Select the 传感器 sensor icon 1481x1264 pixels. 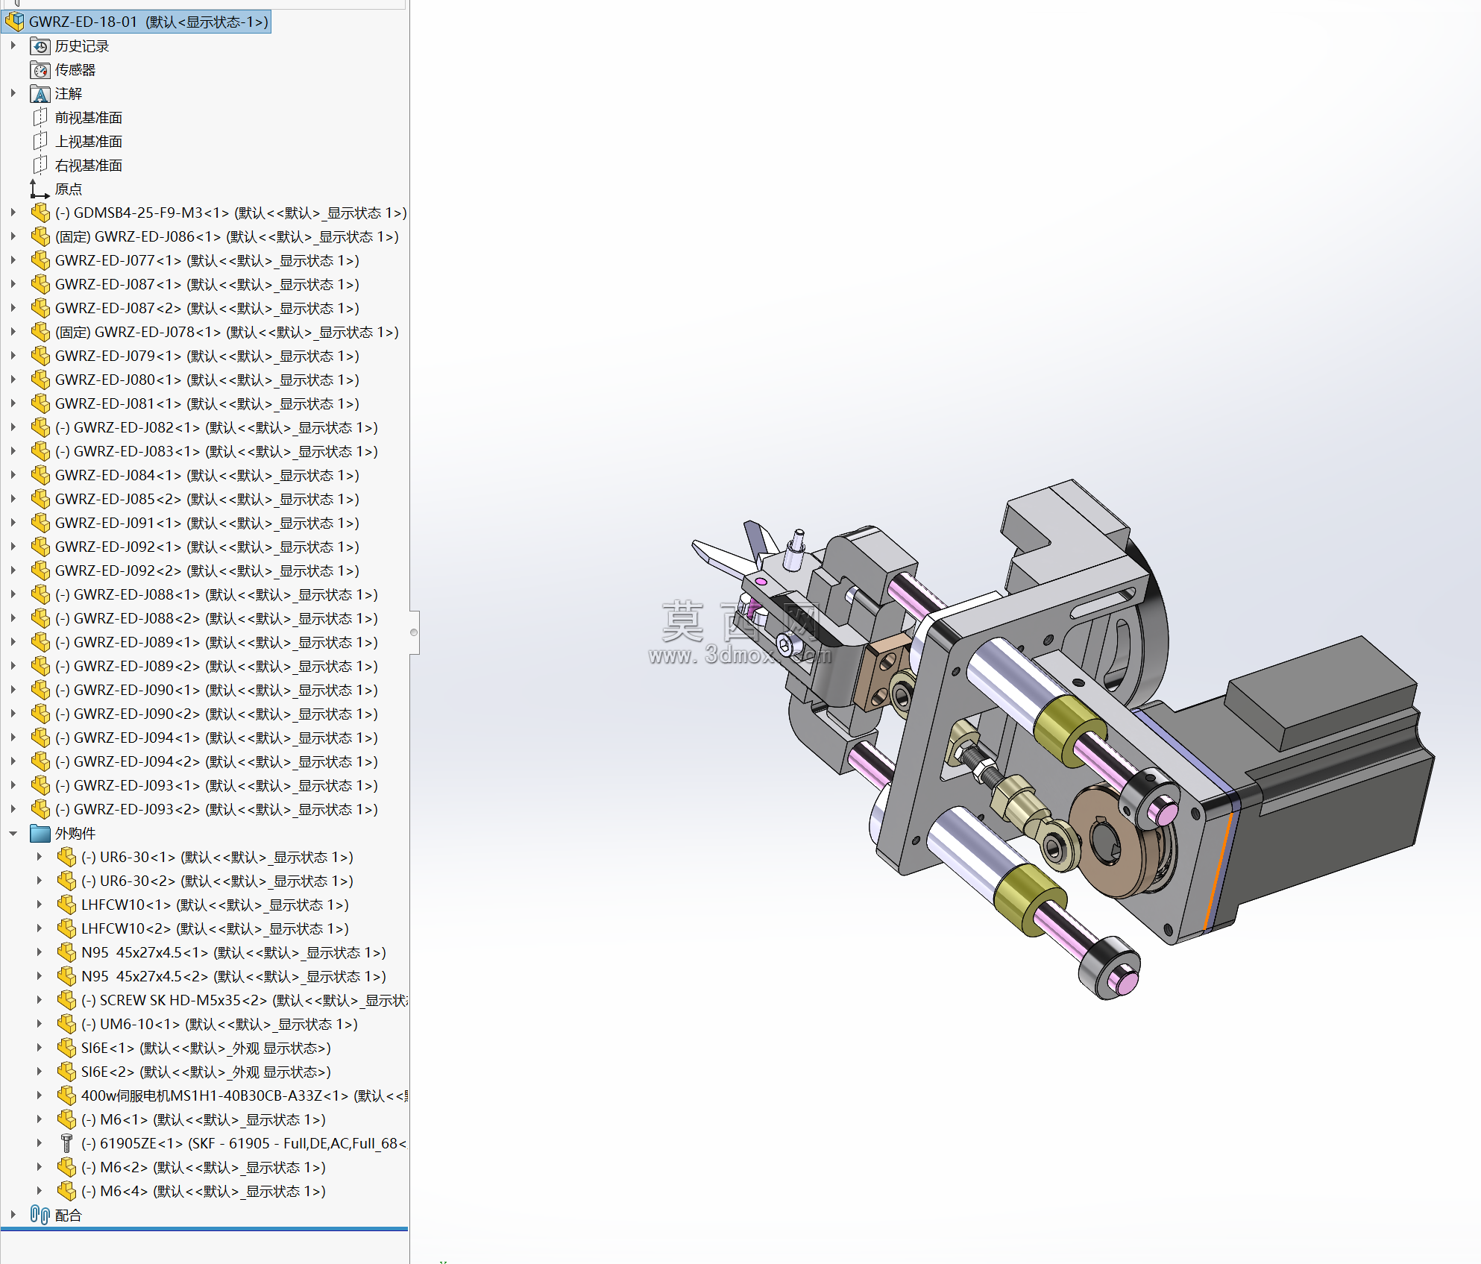[x=40, y=70]
